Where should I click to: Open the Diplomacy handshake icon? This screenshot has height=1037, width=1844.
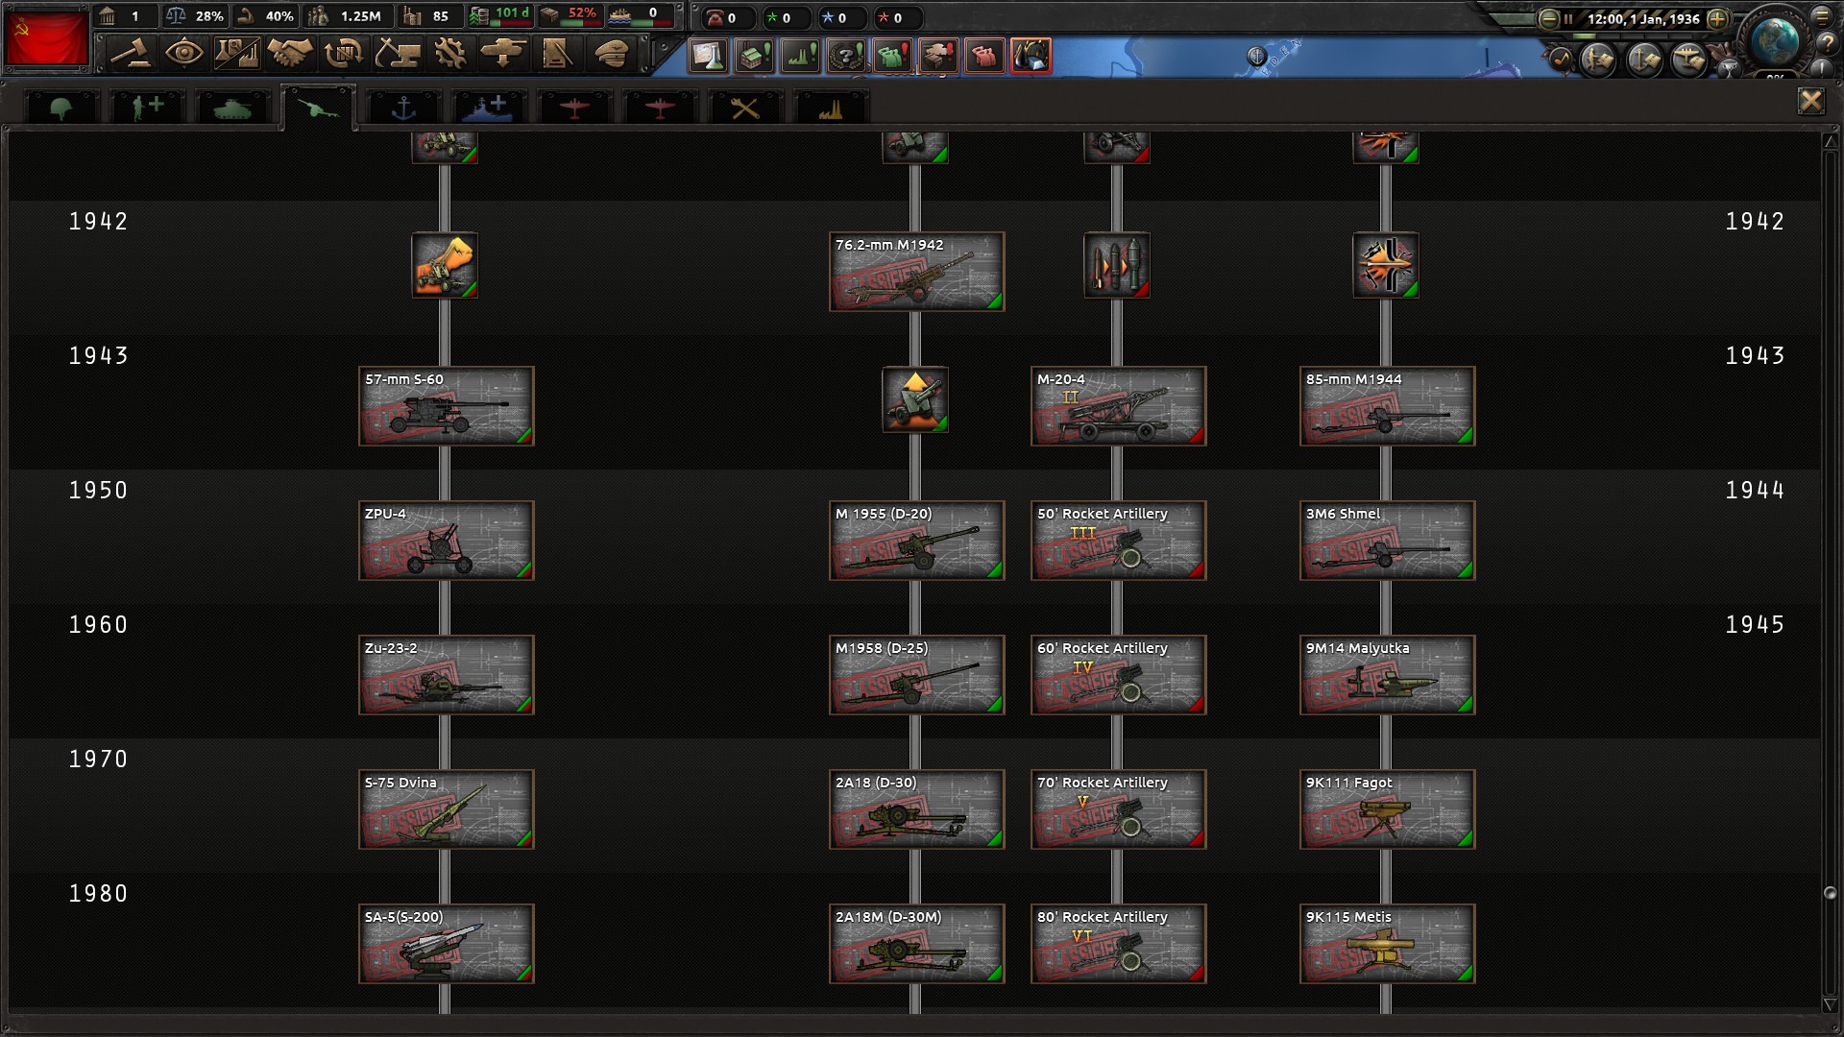pyautogui.click(x=289, y=54)
